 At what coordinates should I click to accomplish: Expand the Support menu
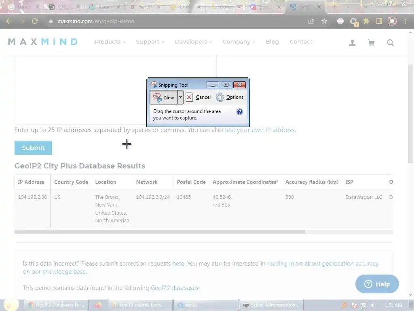coord(150,42)
